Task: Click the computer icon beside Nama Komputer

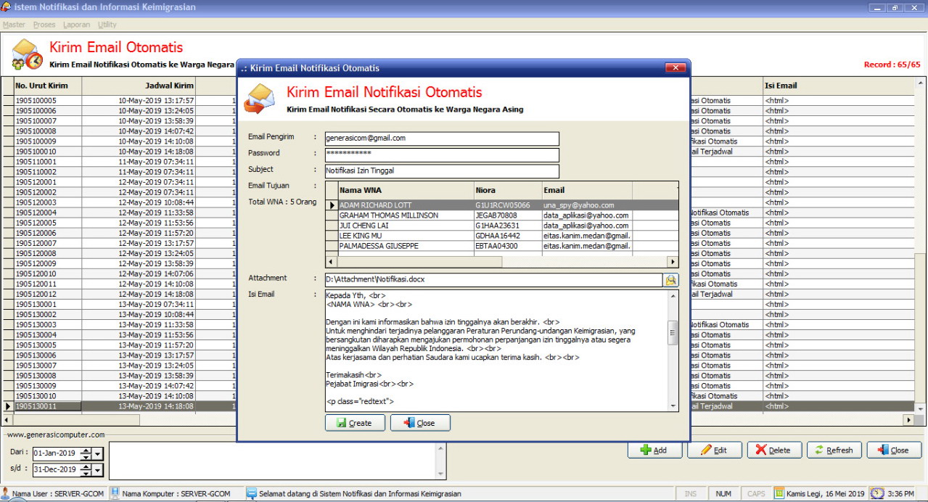Action: pos(115,493)
